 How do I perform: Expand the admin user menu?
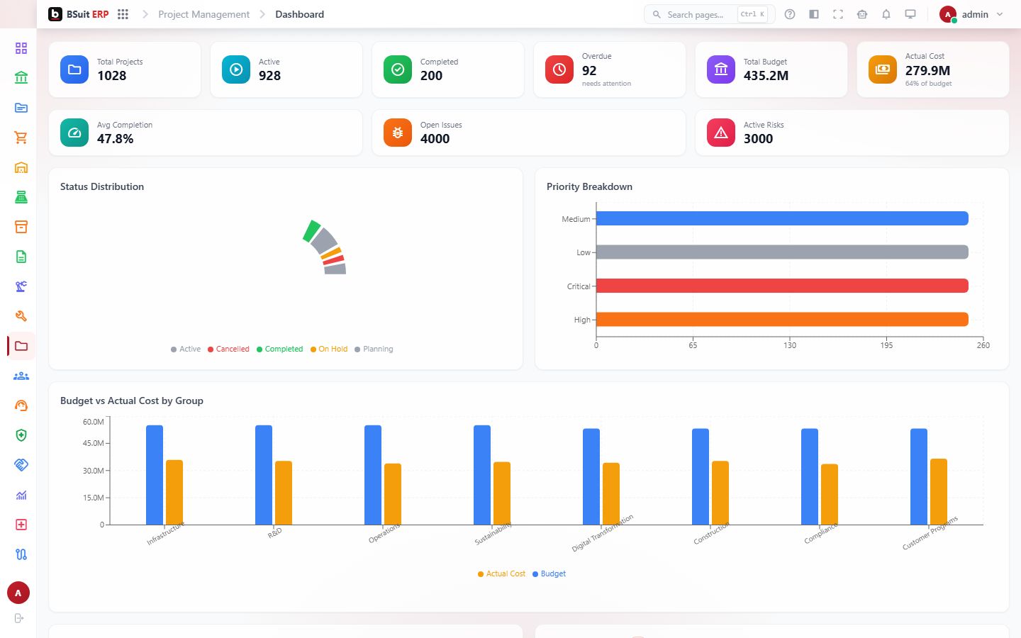971,14
